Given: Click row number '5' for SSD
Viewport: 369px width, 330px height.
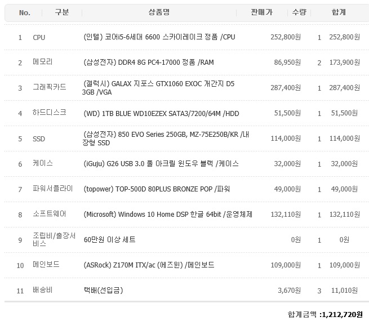Looking at the screenshot, I should [20, 139].
